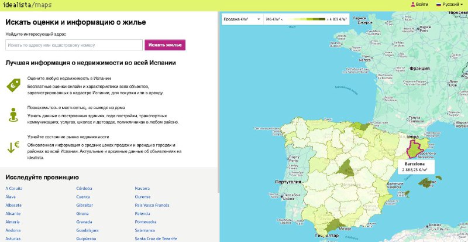Click the Russian flag icon
468x242 pixels.
point(439,4)
